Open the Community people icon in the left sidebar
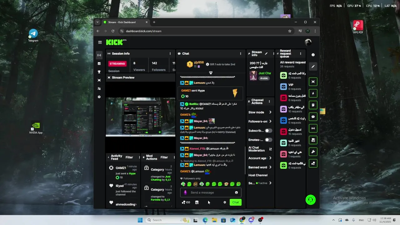The image size is (400, 225). click(x=99, y=89)
